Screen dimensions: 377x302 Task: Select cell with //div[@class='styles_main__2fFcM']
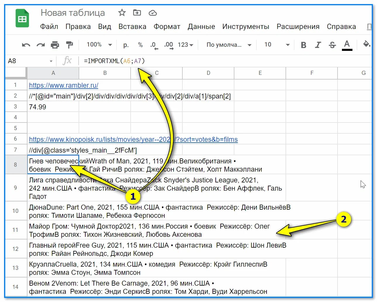(53, 150)
